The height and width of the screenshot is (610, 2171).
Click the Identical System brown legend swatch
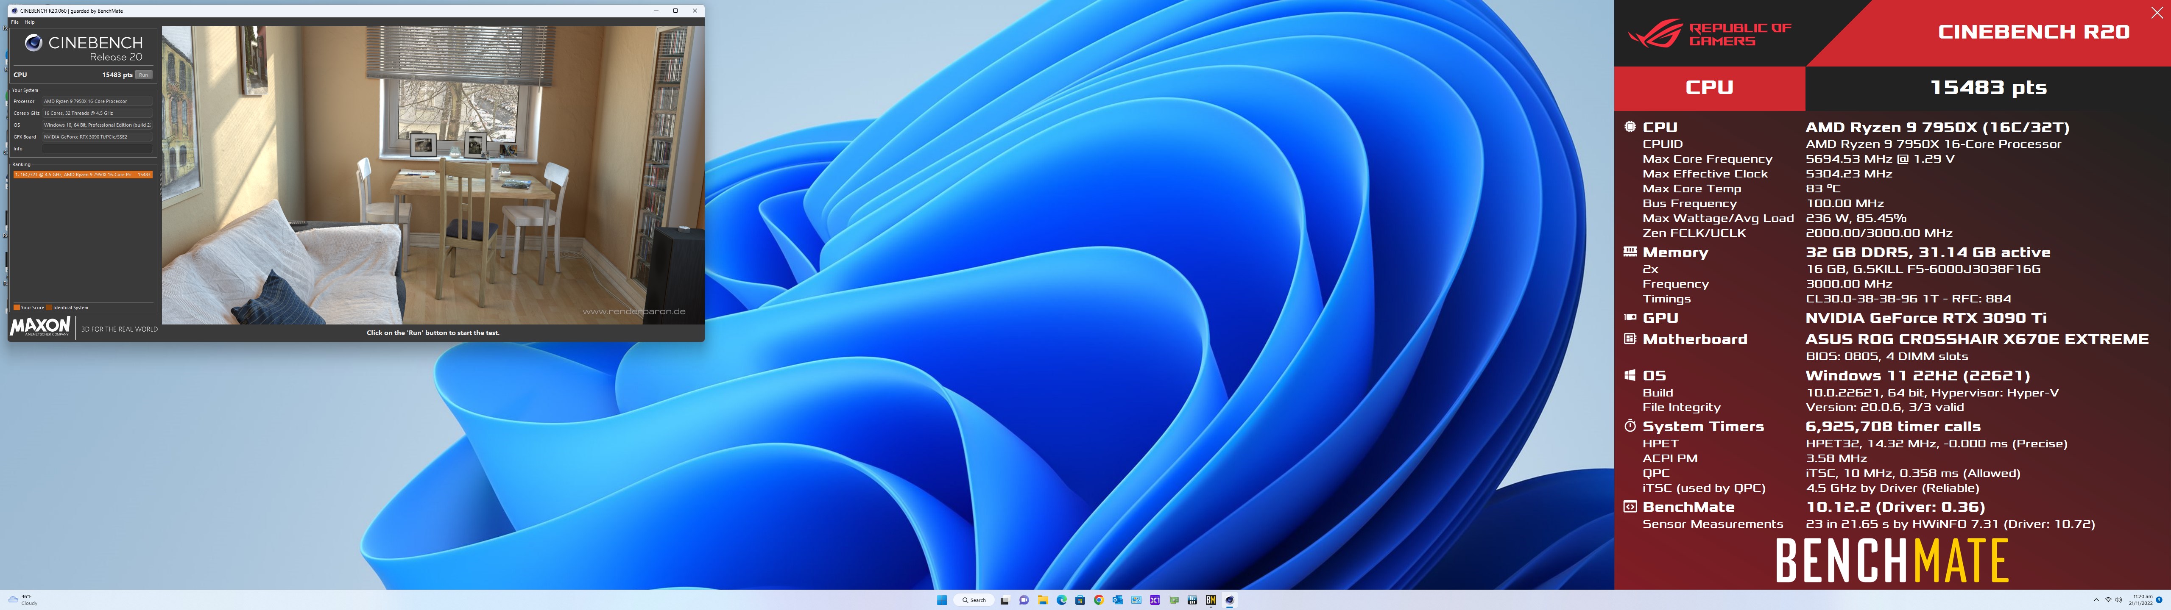pos(49,308)
